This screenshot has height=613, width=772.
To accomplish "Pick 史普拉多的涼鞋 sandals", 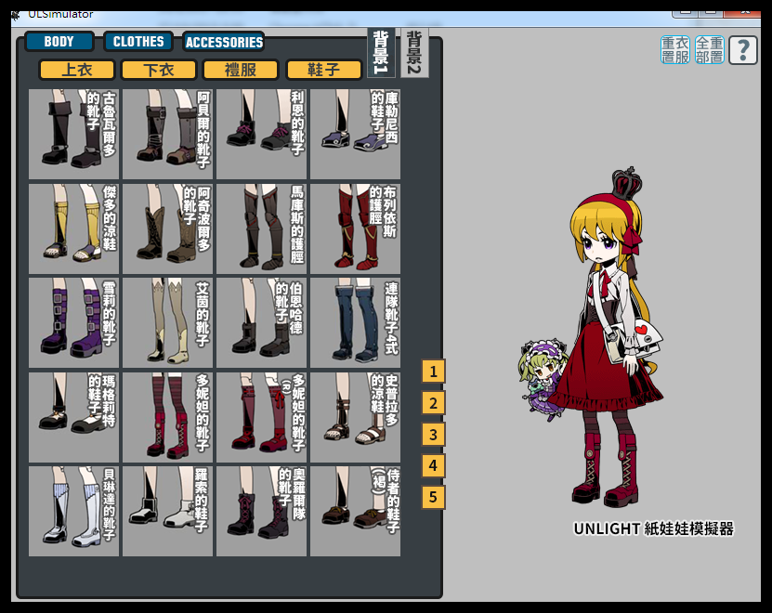I will pos(356,418).
